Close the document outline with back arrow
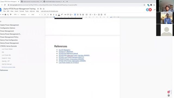The height and width of the screenshot is (98, 174). pyautogui.click(x=1, y=22)
